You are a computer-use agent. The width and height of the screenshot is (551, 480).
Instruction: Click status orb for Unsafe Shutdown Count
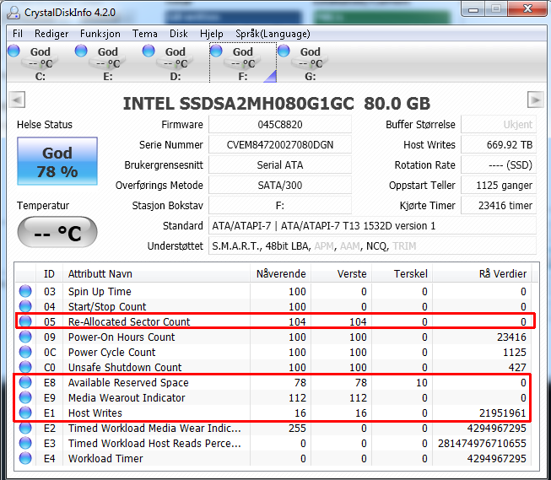point(25,367)
